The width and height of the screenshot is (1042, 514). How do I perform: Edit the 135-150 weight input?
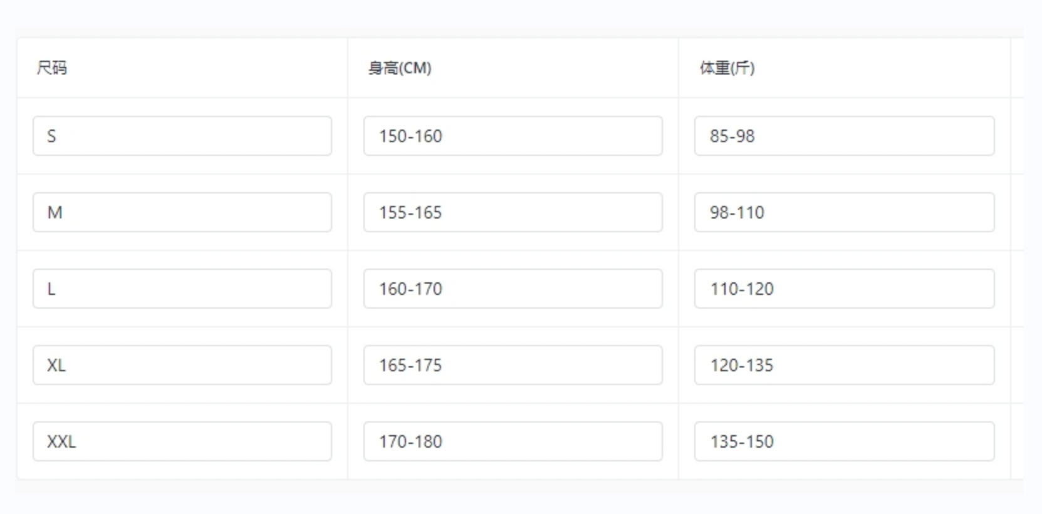point(844,441)
